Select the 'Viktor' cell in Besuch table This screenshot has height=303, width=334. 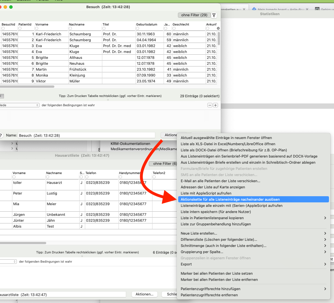[x=52, y=81]
